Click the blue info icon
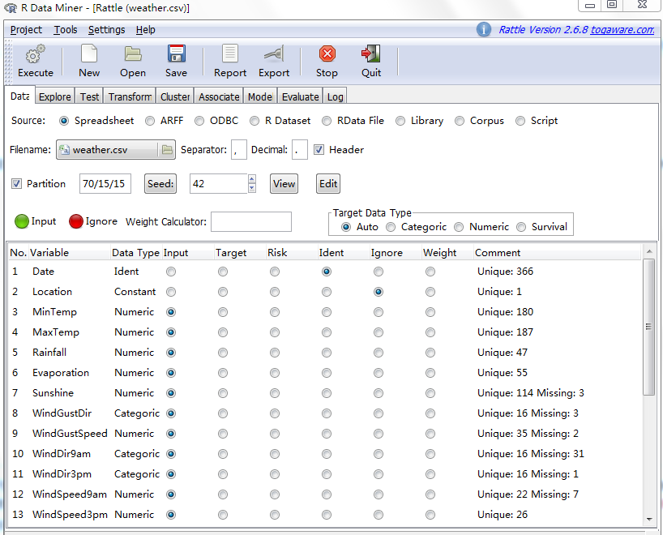Screen dimensions: 663x535 pyautogui.click(x=484, y=30)
